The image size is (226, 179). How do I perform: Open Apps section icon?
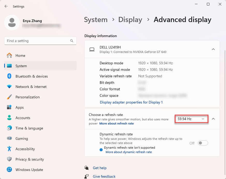coord(9,107)
